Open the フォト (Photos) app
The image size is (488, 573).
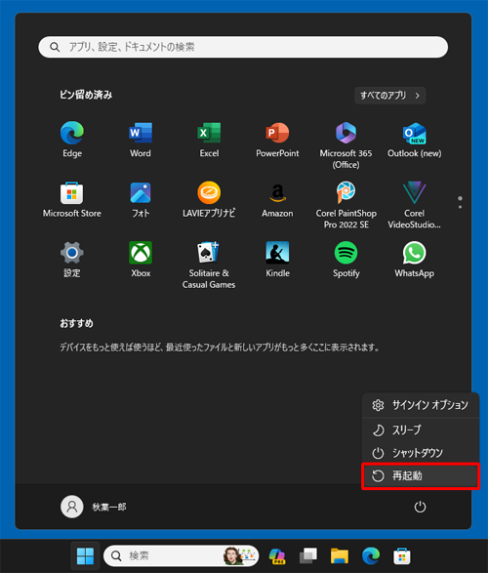click(x=141, y=199)
